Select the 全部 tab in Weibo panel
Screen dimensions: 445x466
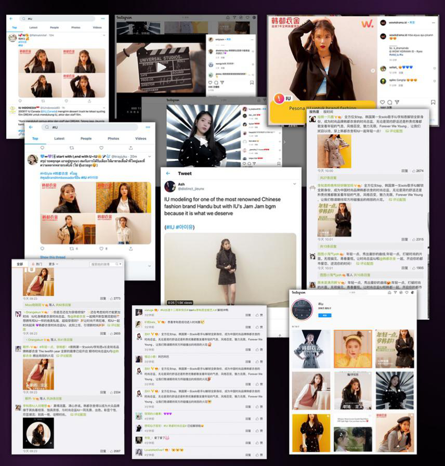coord(20,264)
